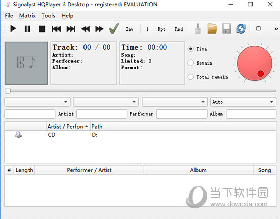280x219 pixels.
Task: Click the small square window-mode icon
Action: coord(258,28)
